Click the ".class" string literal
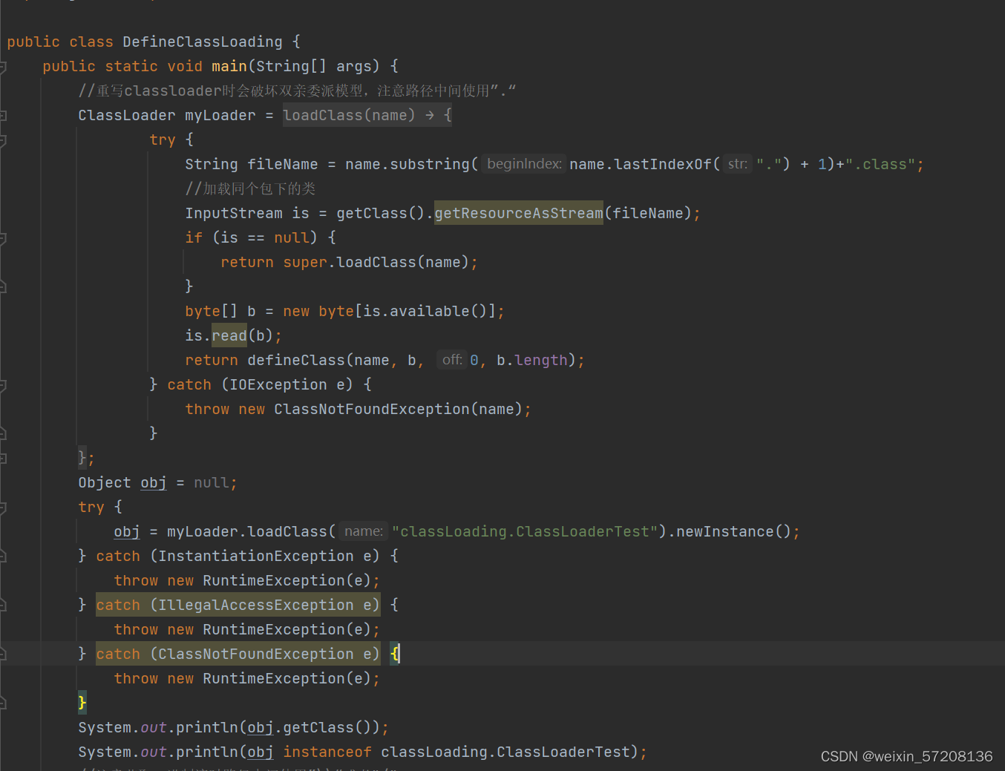This screenshot has width=1005, height=771. coord(880,164)
